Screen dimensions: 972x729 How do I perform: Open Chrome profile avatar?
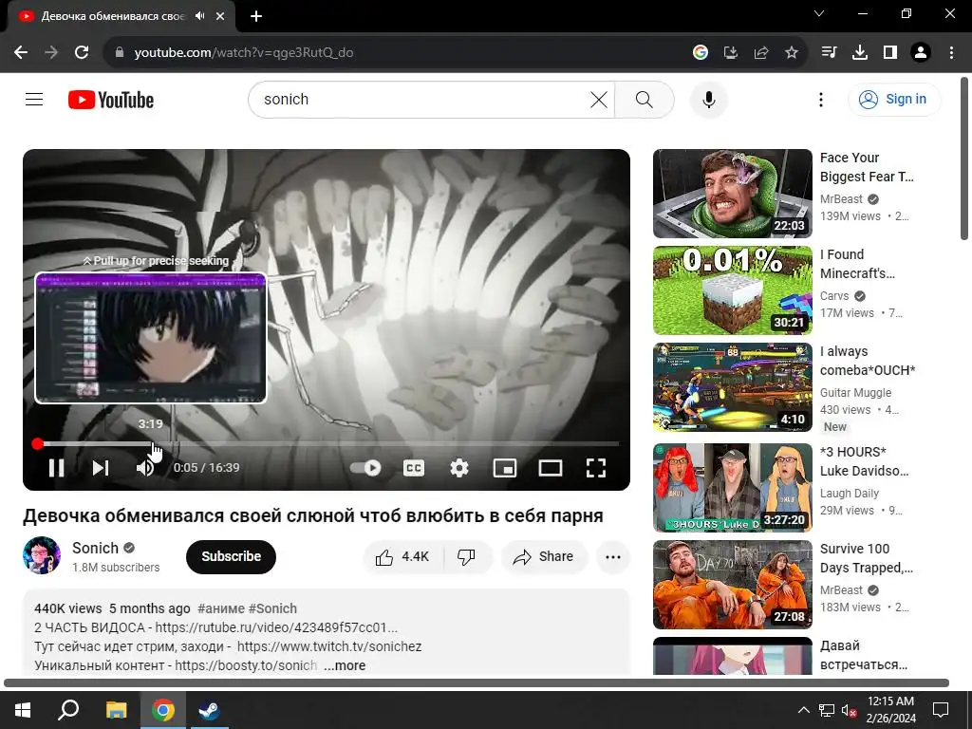[x=921, y=53]
